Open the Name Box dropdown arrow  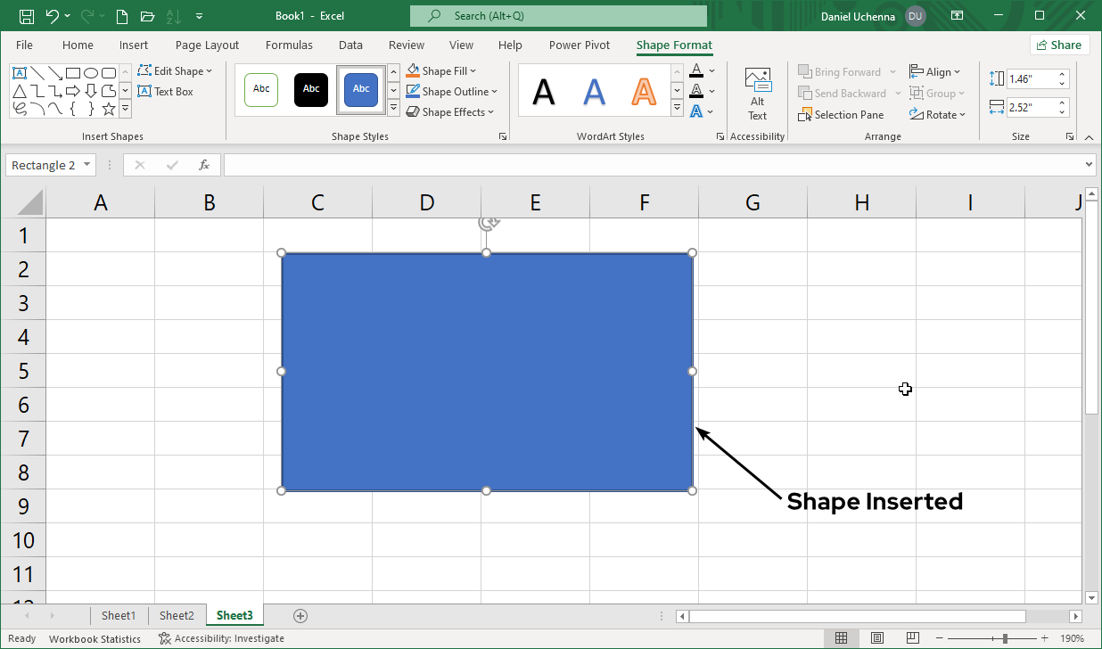[x=86, y=165]
